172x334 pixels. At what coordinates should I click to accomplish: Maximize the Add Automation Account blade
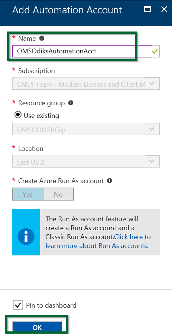pyautogui.click(x=147, y=9)
